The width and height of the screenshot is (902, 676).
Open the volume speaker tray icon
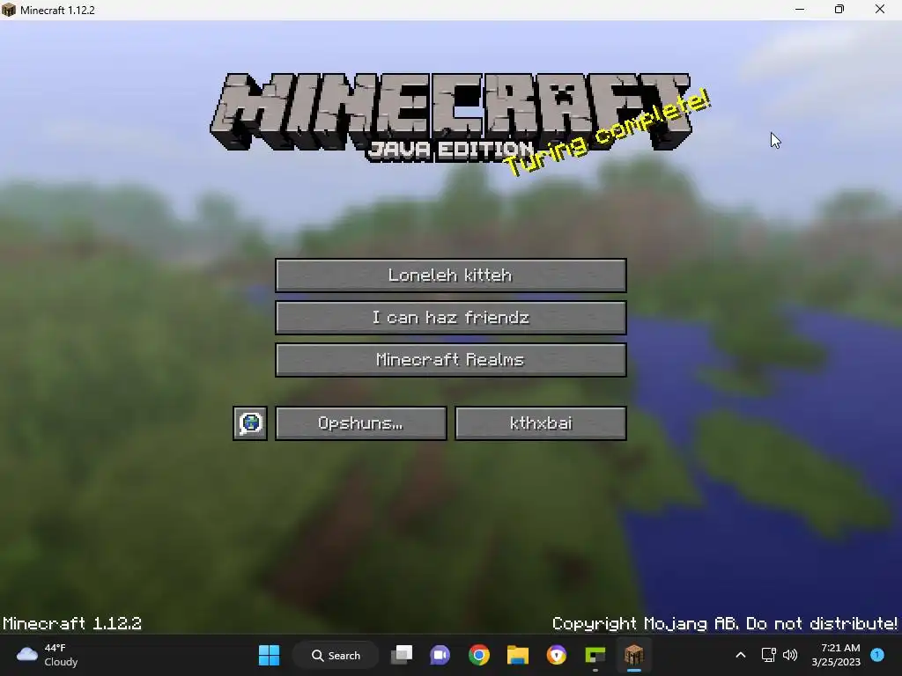(x=790, y=655)
